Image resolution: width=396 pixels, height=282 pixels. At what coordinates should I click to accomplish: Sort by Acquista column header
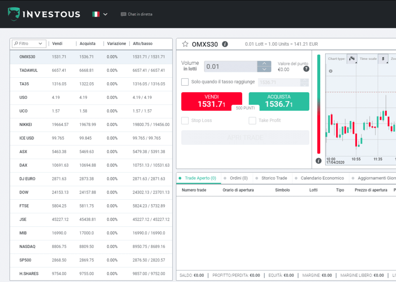[x=87, y=44]
